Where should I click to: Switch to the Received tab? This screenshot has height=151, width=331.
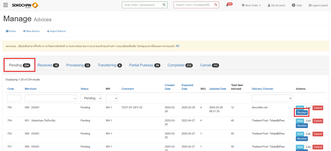pos(48,65)
